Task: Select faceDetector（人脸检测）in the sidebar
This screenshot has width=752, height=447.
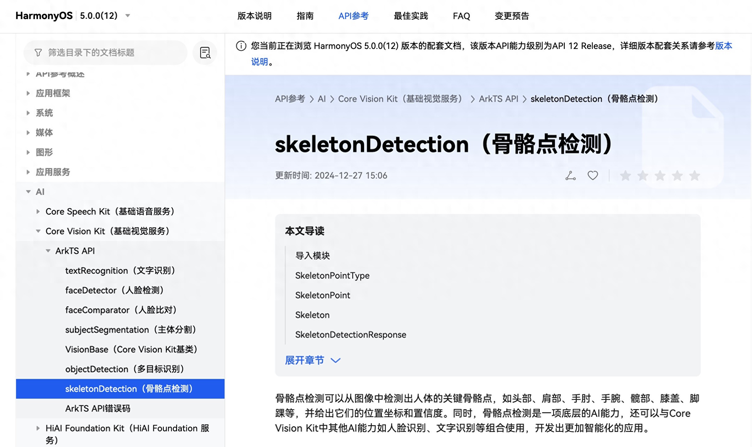Action: click(x=114, y=290)
